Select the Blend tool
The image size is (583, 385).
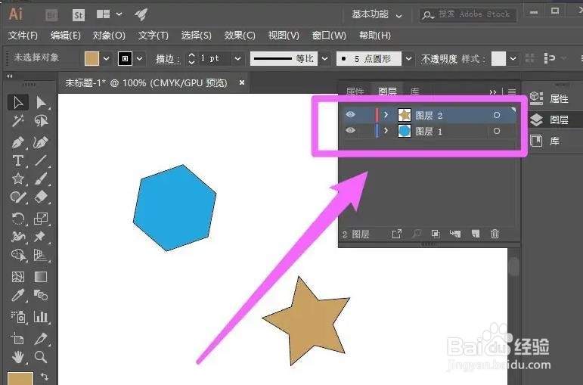click(41, 295)
